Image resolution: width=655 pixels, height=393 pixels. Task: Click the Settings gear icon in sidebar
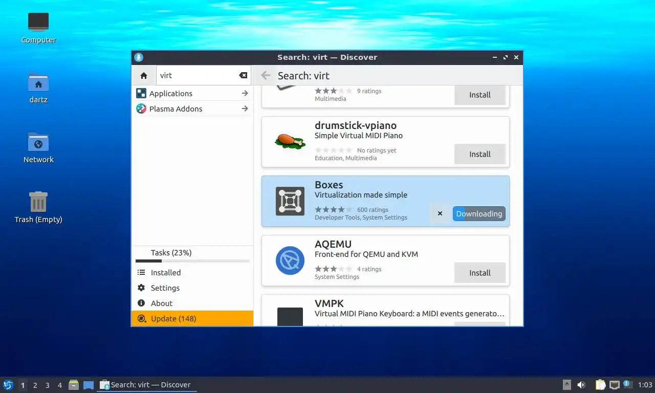pos(141,288)
